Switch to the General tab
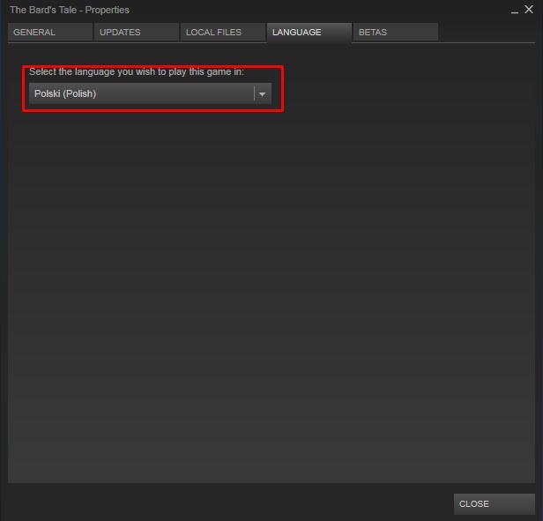This screenshot has width=543, height=521. pos(50,33)
